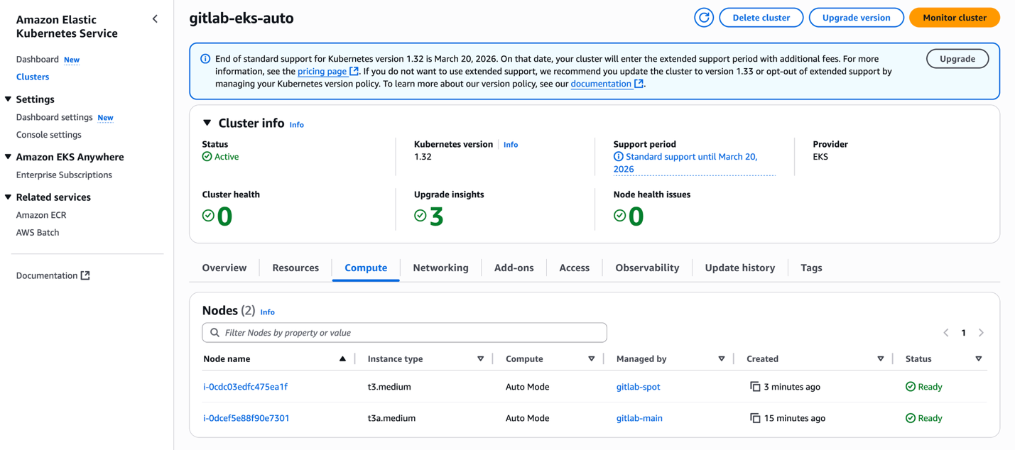Viewport: 1015px width, 450px height.
Task: Focus the Filter Nodes search field
Action: pyautogui.click(x=405, y=333)
